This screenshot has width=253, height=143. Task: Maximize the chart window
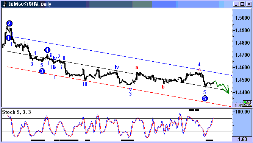[x=242, y=4]
